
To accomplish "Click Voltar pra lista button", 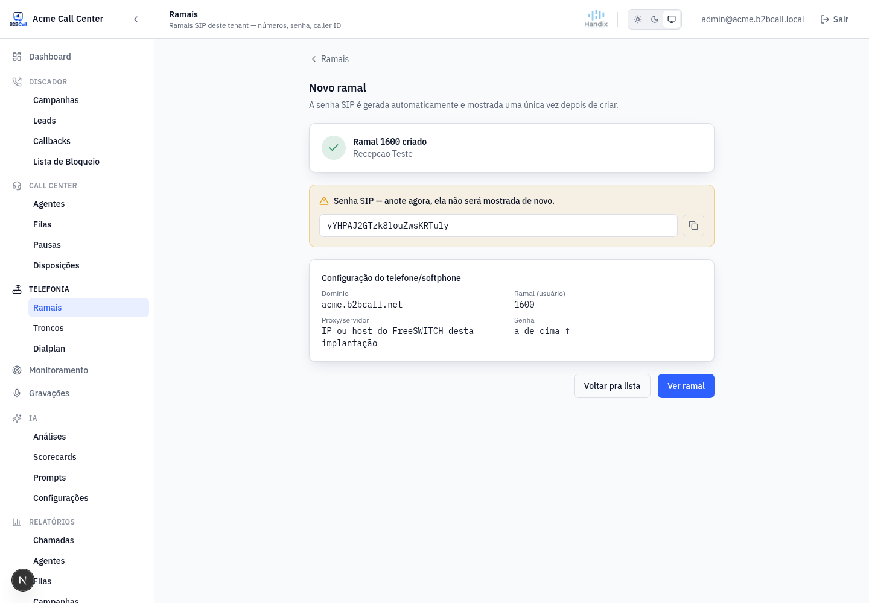I will (x=612, y=386).
